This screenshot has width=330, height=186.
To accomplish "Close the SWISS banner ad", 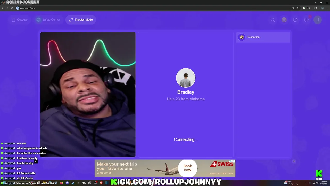I will pyautogui.click(x=294, y=161).
